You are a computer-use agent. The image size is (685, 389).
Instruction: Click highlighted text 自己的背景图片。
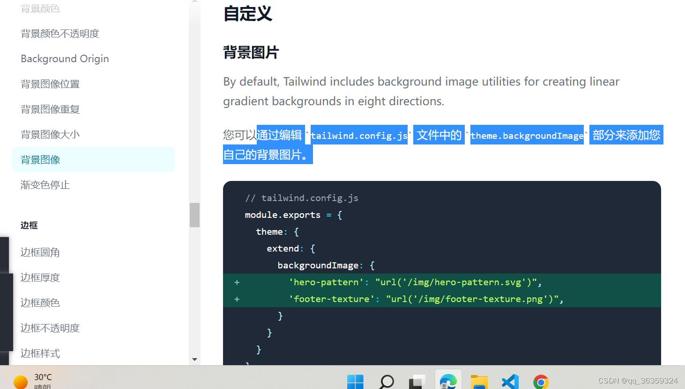pos(268,155)
